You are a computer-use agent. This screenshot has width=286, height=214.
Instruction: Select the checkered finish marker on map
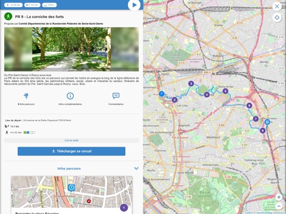(267, 122)
